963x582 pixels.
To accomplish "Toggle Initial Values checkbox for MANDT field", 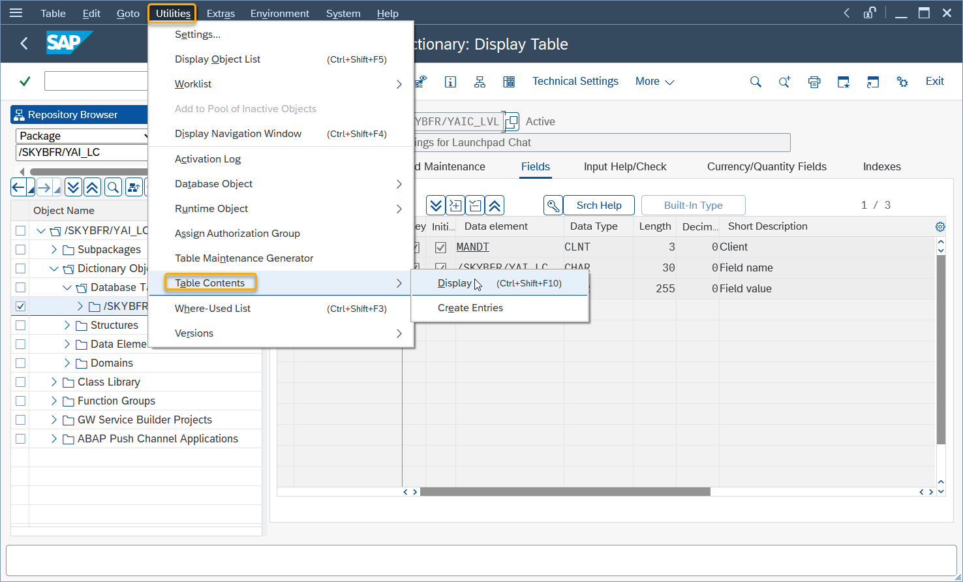I will tap(440, 247).
